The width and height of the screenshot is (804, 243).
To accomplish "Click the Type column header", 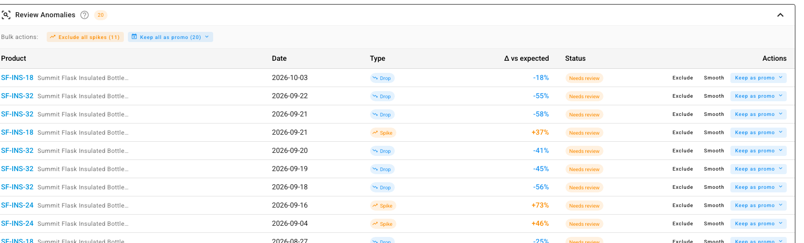I will (378, 58).
